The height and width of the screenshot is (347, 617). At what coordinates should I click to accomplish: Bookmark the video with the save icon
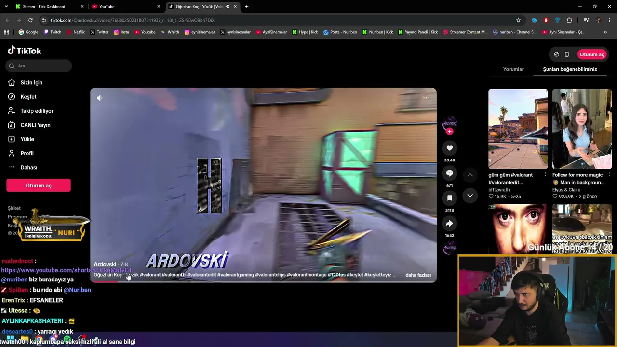pos(449,198)
